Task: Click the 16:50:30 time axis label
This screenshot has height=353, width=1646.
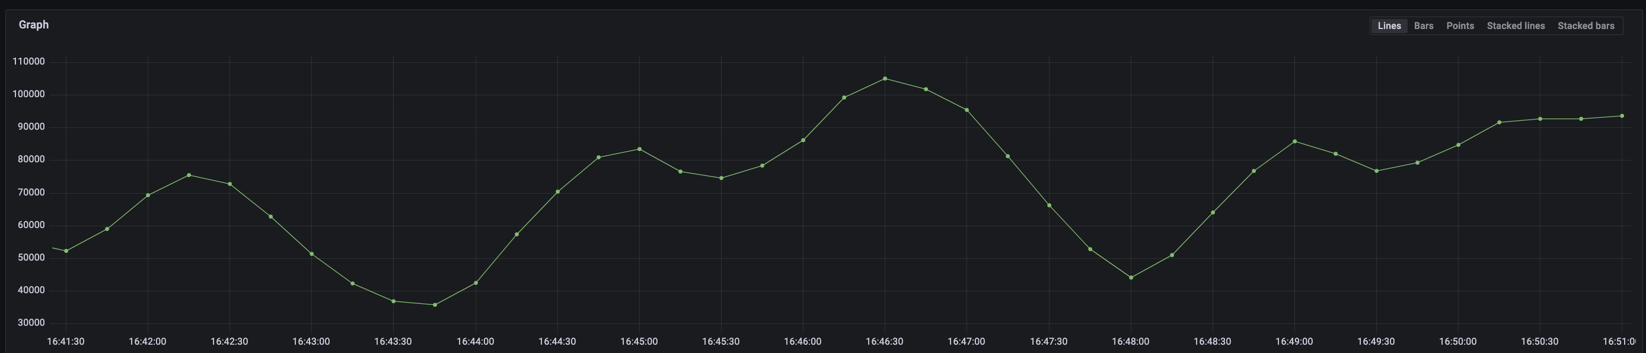Action: tap(1540, 342)
